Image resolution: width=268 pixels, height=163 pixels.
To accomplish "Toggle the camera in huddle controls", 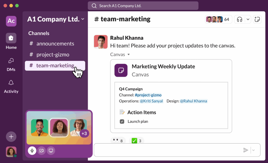I will pos(41,150).
